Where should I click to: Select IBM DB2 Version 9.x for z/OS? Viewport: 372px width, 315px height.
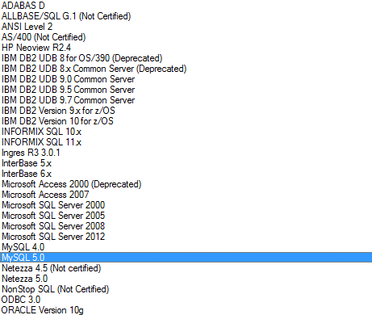pyautogui.click(x=58, y=111)
